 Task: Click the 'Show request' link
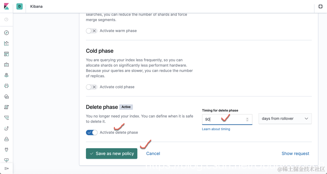295,154
